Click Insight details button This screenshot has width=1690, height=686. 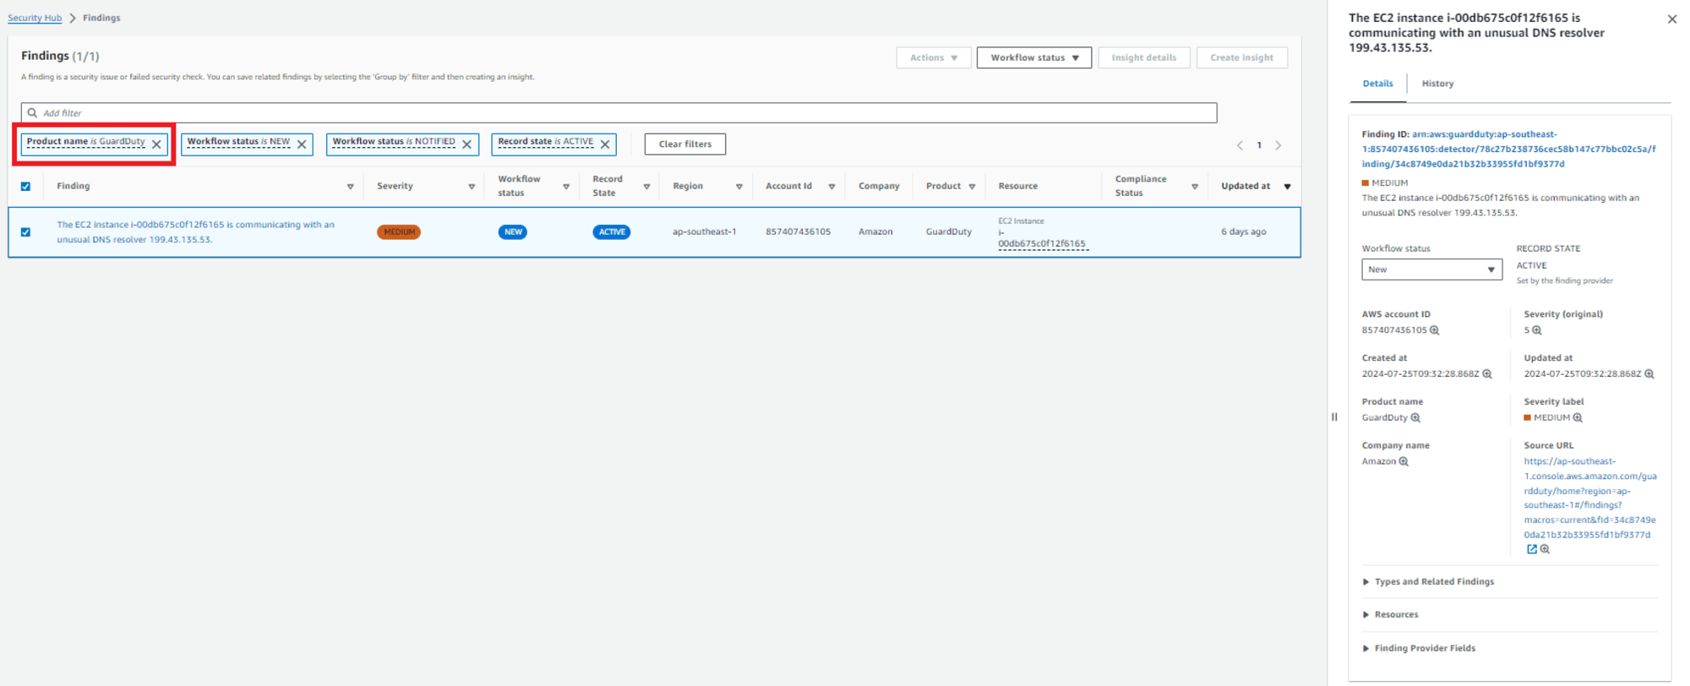point(1144,57)
